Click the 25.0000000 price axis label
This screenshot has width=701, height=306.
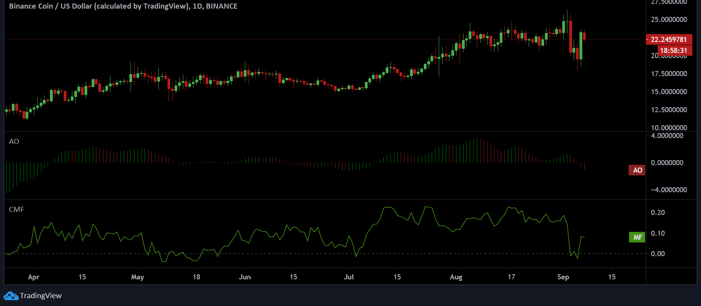[x=669, y=20]
